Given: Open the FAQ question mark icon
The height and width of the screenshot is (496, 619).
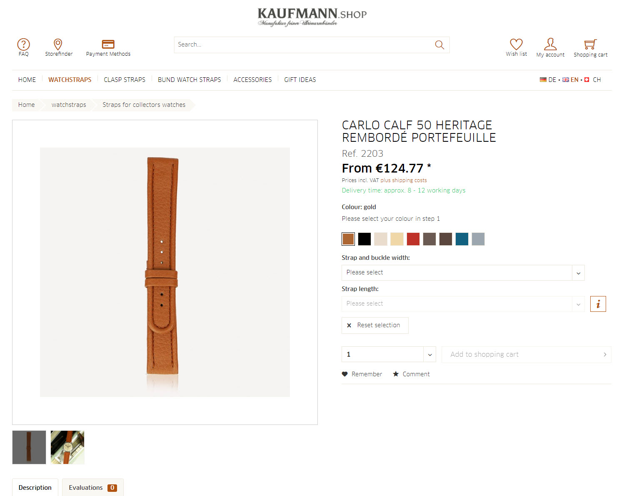Looking at the screenshot, I should (x=23, y=44).
